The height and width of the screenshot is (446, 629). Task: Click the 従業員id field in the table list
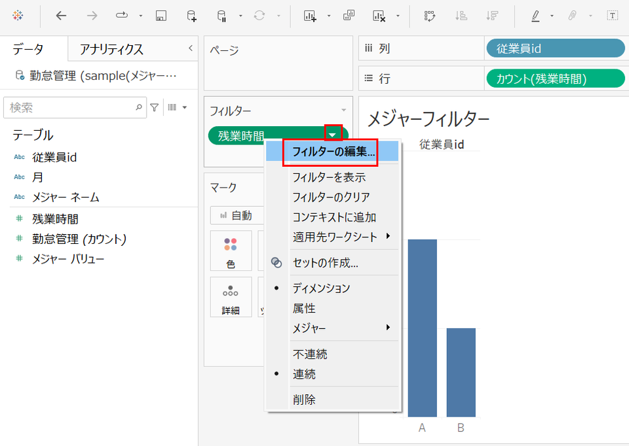[x=54, y=157]
